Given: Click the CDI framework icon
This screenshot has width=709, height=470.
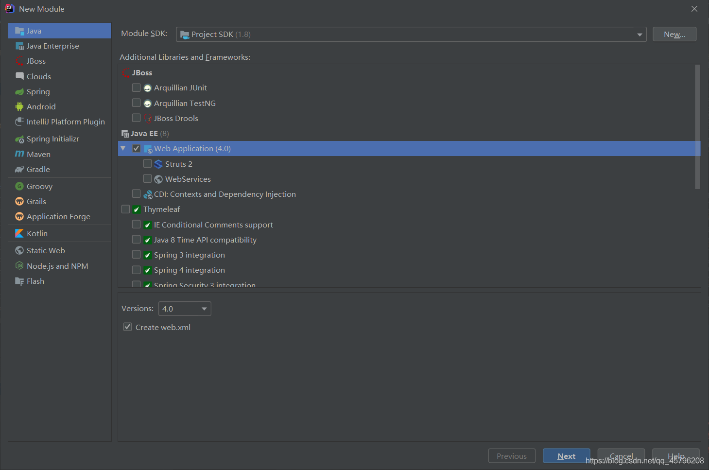Looking at the screenshot, I should (x=148, y=194).
